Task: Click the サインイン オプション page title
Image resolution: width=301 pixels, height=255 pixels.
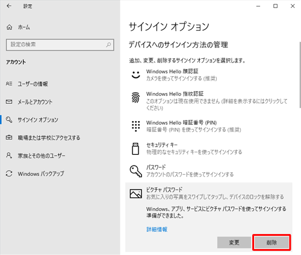Action: pyautogui.click(x=169, y=27)
